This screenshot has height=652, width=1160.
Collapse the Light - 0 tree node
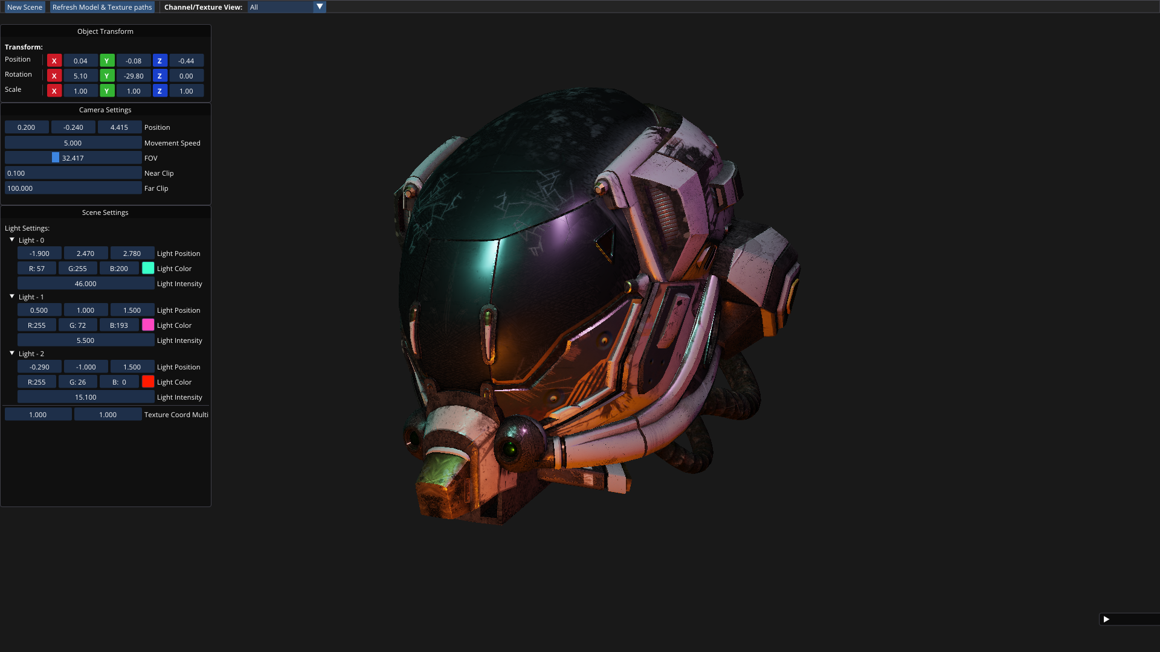click(x=12, y=240)
